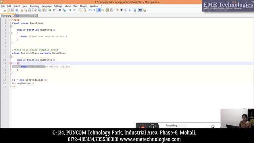Open the Settings menu
The width and height of the screenshot is (254, 143).
pyautogui.click(x=58, y=6)
